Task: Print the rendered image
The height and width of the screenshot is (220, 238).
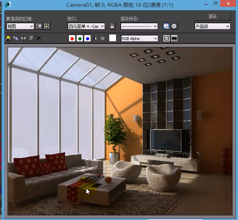Action: pos(31,38)
